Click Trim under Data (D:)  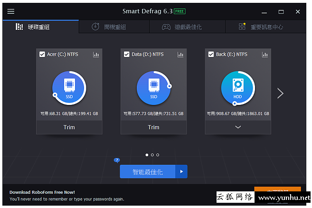click(153, 127)
